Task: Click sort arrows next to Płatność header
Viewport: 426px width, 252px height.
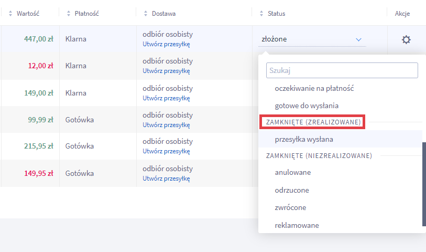Action: pos(69,13)
